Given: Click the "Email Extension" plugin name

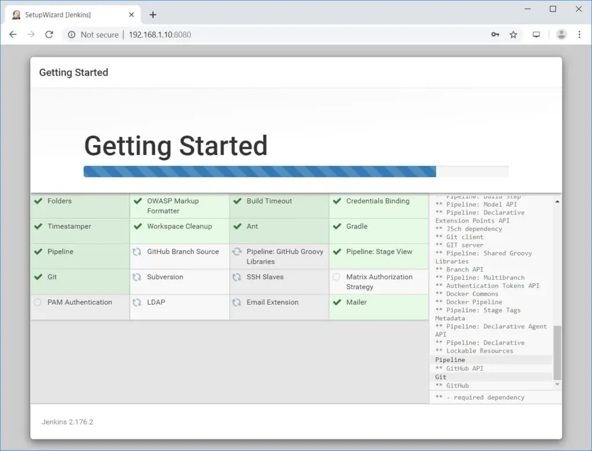Looking at the screenshot, I should [x=273, y=302].
